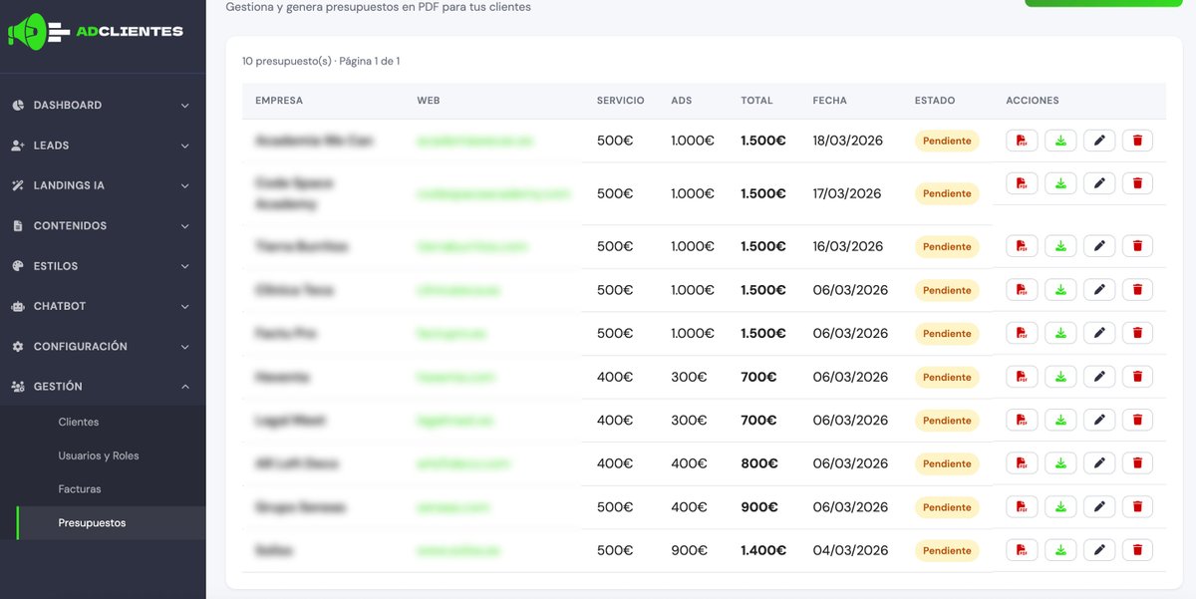Click the Dashboard pie chart icon
The width and height of the screenshot is (1196, 599).
click(x=18, y=106)
